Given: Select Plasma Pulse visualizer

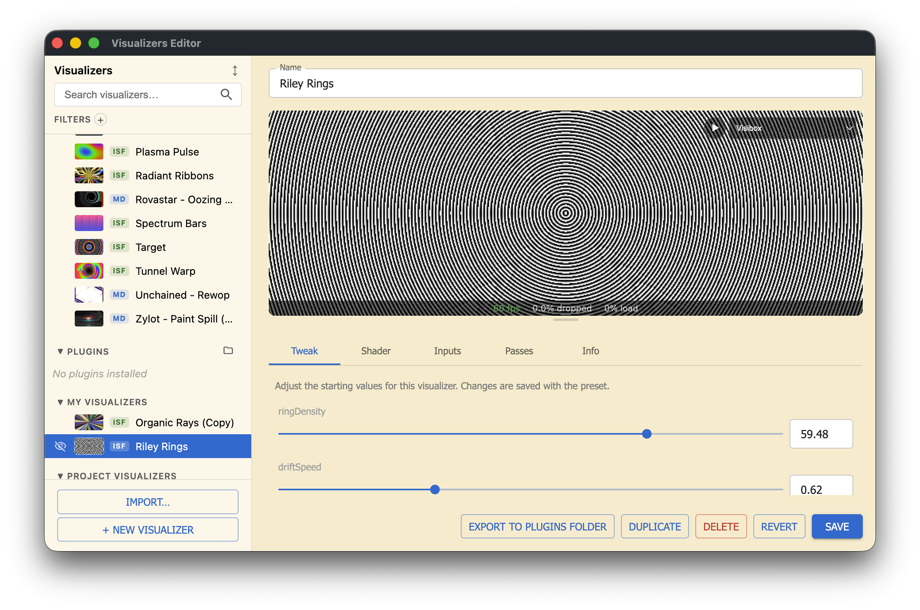Looking at the screenshot, I should (x=148, y=152).
